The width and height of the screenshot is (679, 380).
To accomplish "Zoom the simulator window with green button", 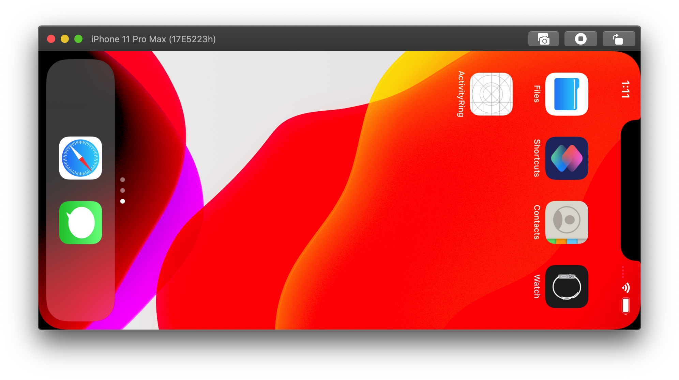I will [78, 39].
